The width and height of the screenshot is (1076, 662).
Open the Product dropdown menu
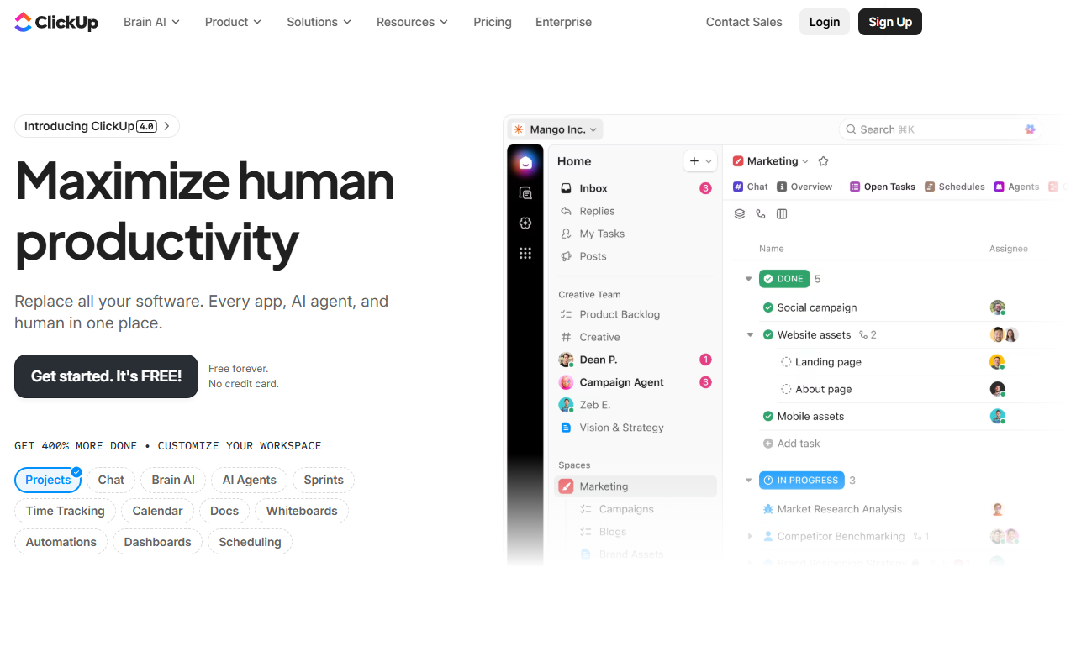(233, 22)
